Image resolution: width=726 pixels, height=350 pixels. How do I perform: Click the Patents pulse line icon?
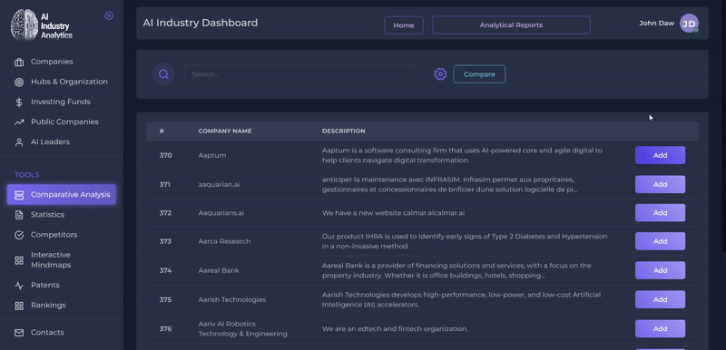click(19, 286)
